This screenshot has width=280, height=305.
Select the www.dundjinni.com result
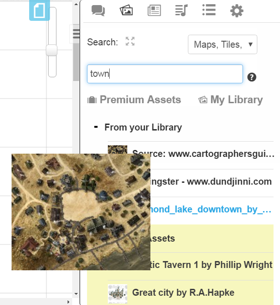[211, 182]
